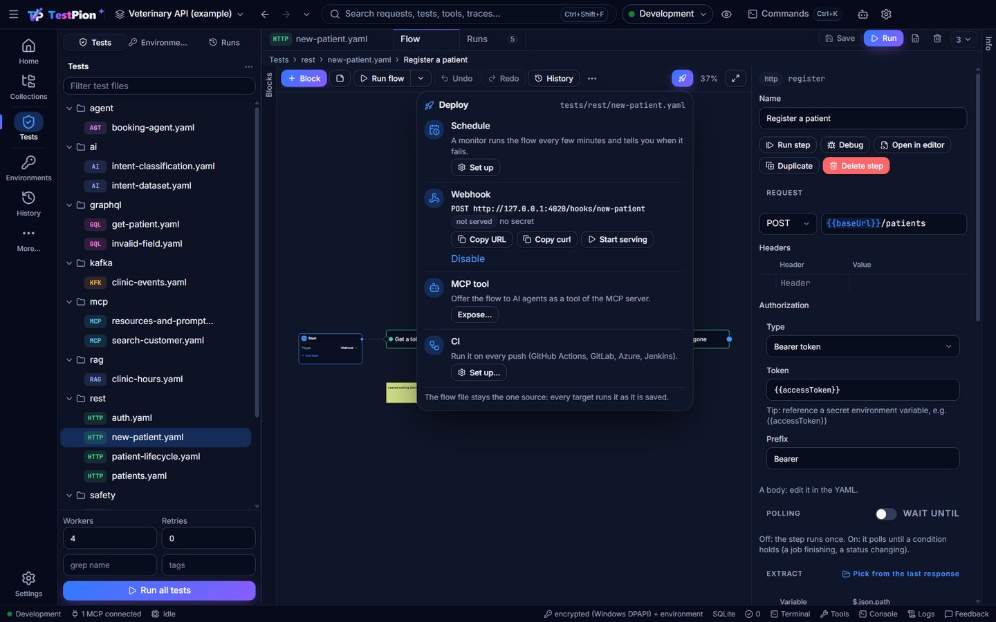Open the Environments tab in the Tests panel
The height and width of the screenshot is (622, 996).
(158, 42)
